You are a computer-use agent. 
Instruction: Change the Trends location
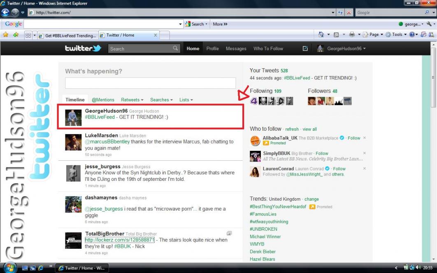click(x=311, y=199)
